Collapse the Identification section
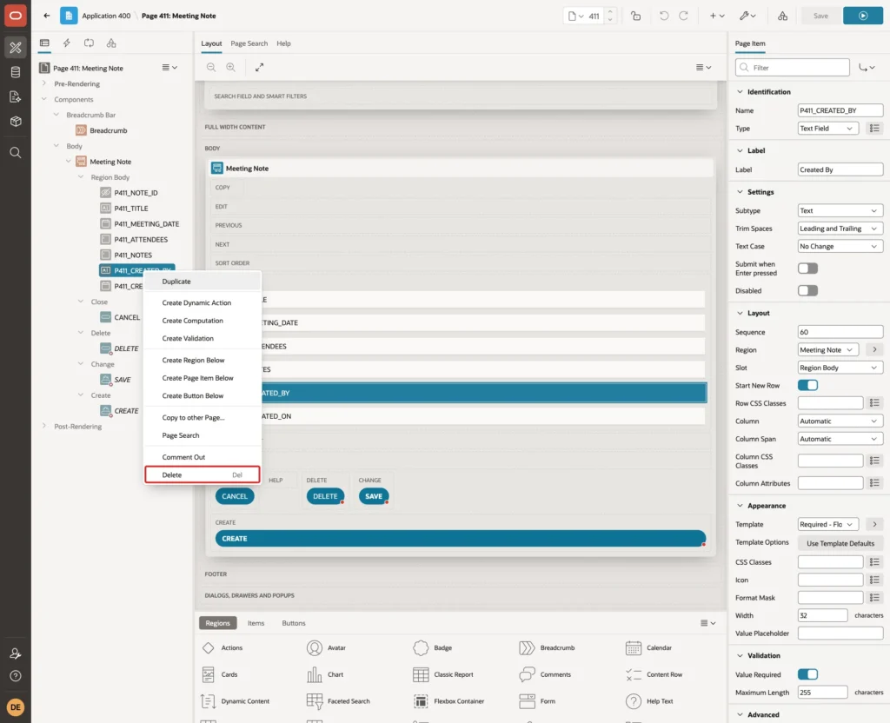 740,92
